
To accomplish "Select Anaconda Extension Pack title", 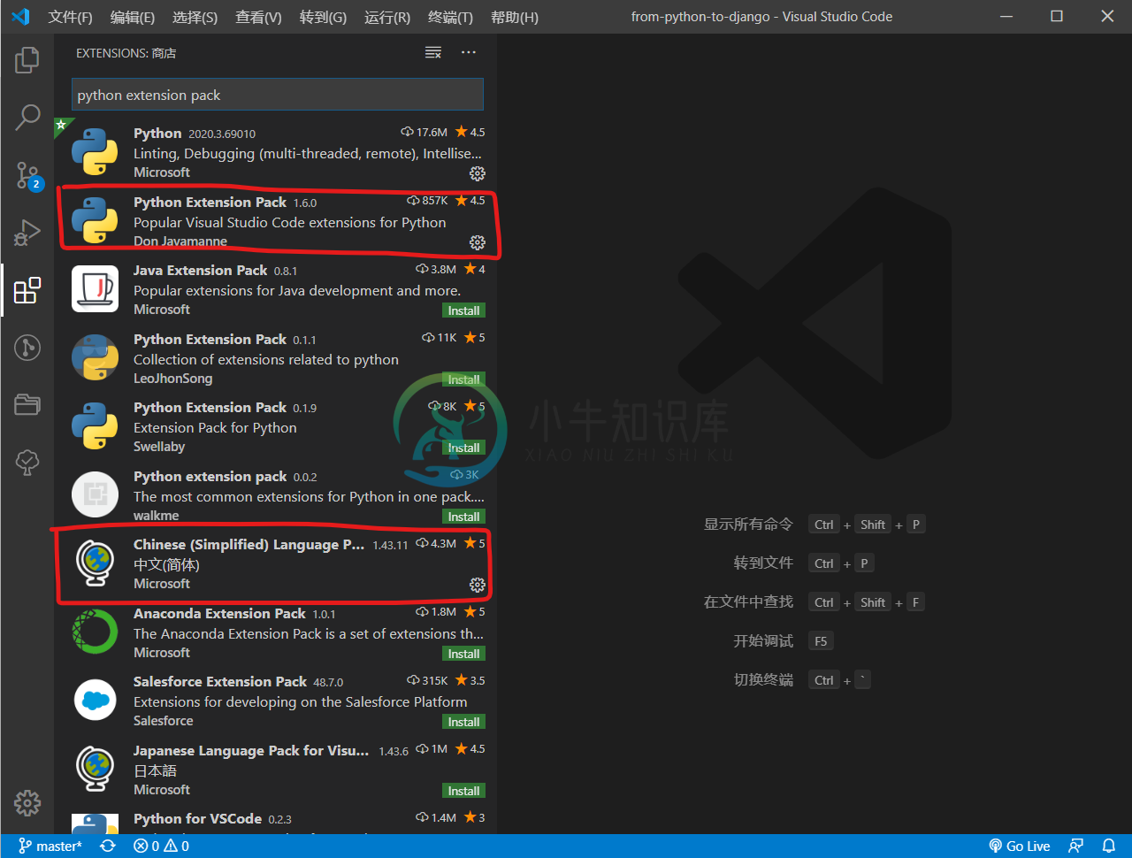I will [219, 613].
